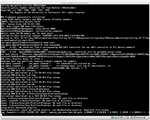This screenshot has height=120, width=150.
Task: Click the 'rooting via boot-uuid' line
Action: click(43, 36)
